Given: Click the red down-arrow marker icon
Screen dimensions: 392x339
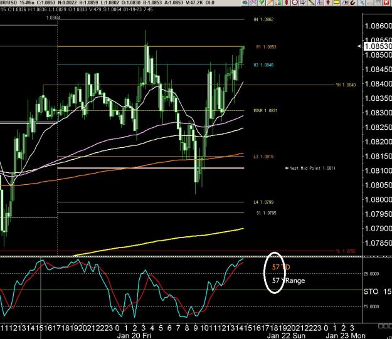Looking at the screenshot, I should [x=328, y=3].
